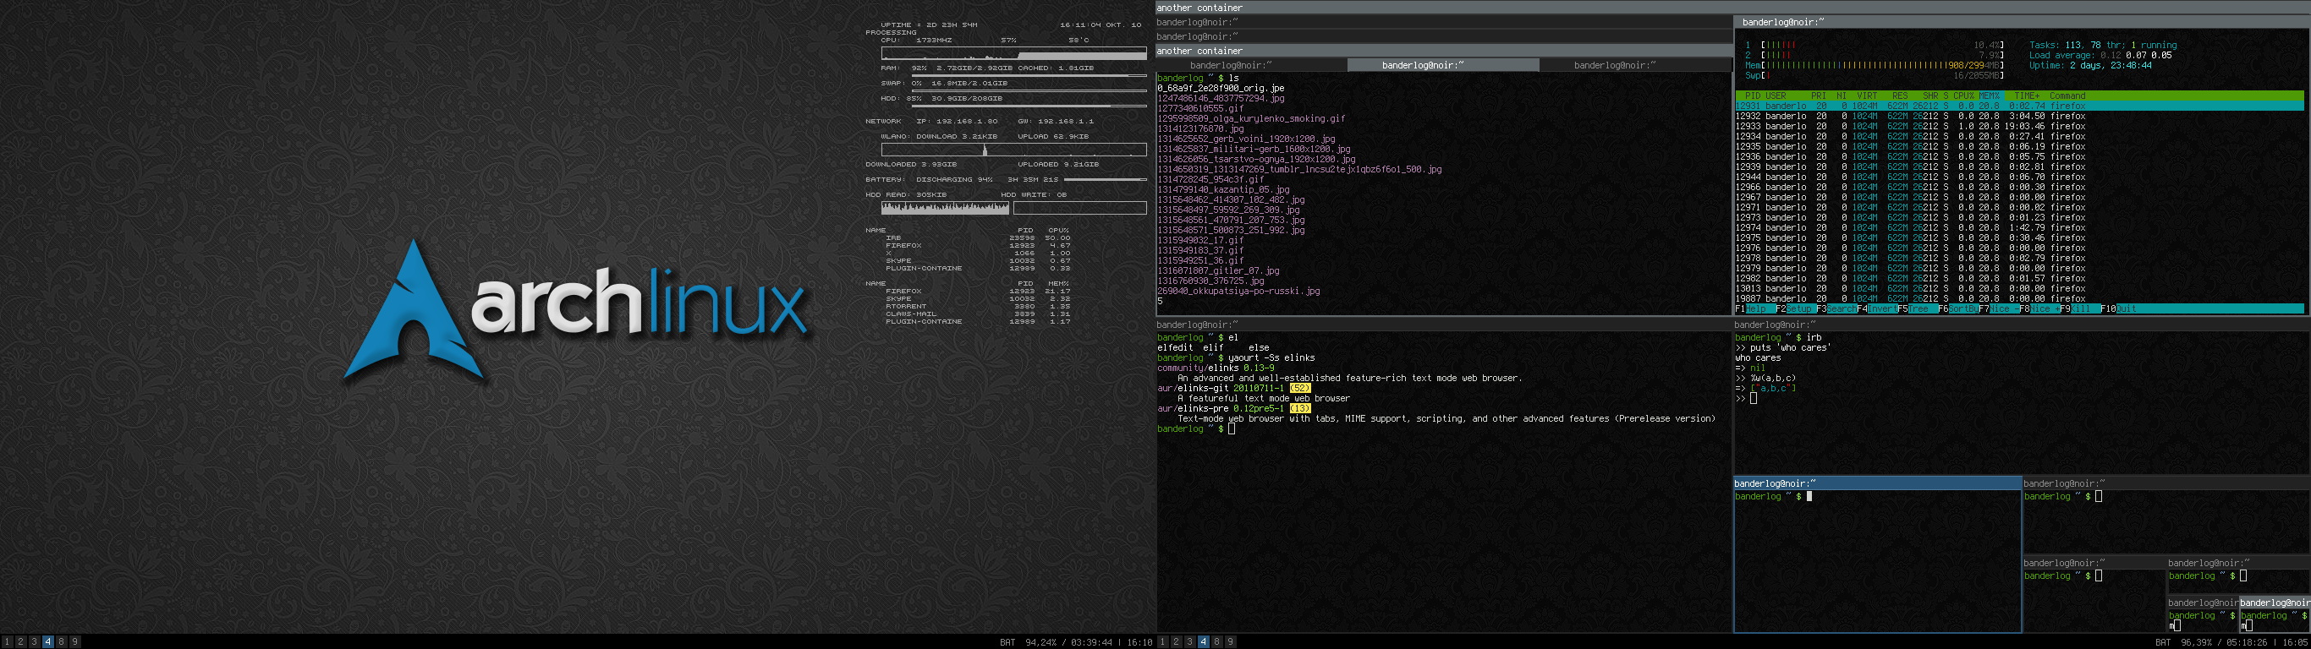Click the title bar above the yaourt terminal

pos(1443,324)
